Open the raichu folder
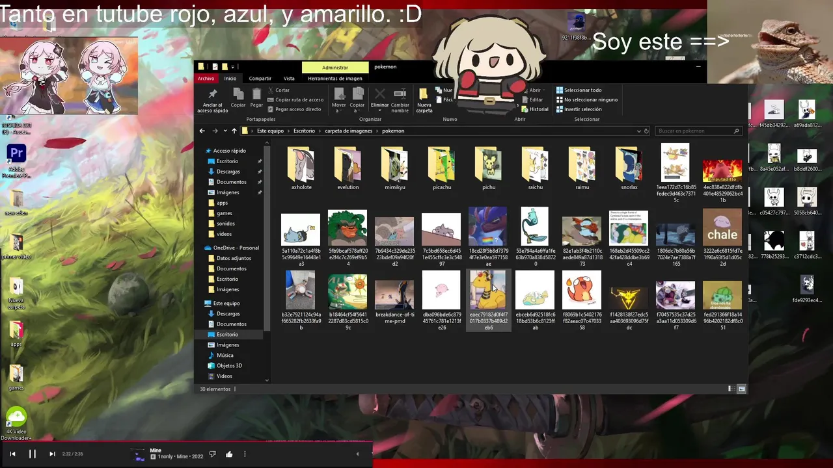 coord(536,168)
